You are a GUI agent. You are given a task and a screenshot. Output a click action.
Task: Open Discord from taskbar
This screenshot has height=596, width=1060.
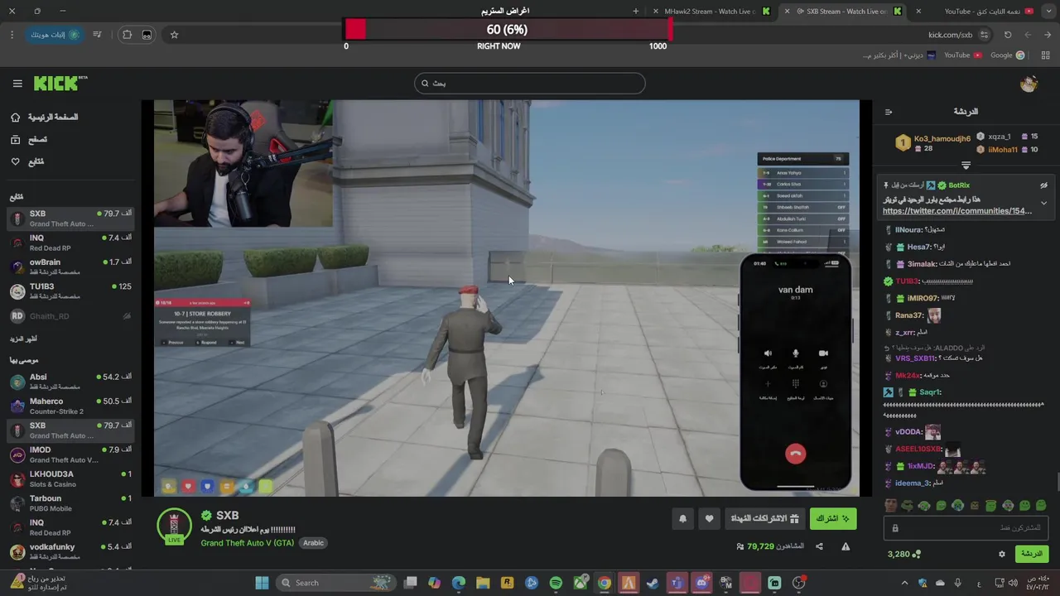(701, 583)
